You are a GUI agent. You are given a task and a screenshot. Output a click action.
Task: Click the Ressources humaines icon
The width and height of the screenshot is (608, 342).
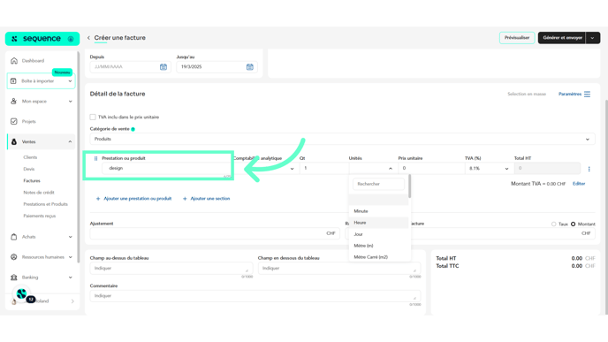coord(14,256)
